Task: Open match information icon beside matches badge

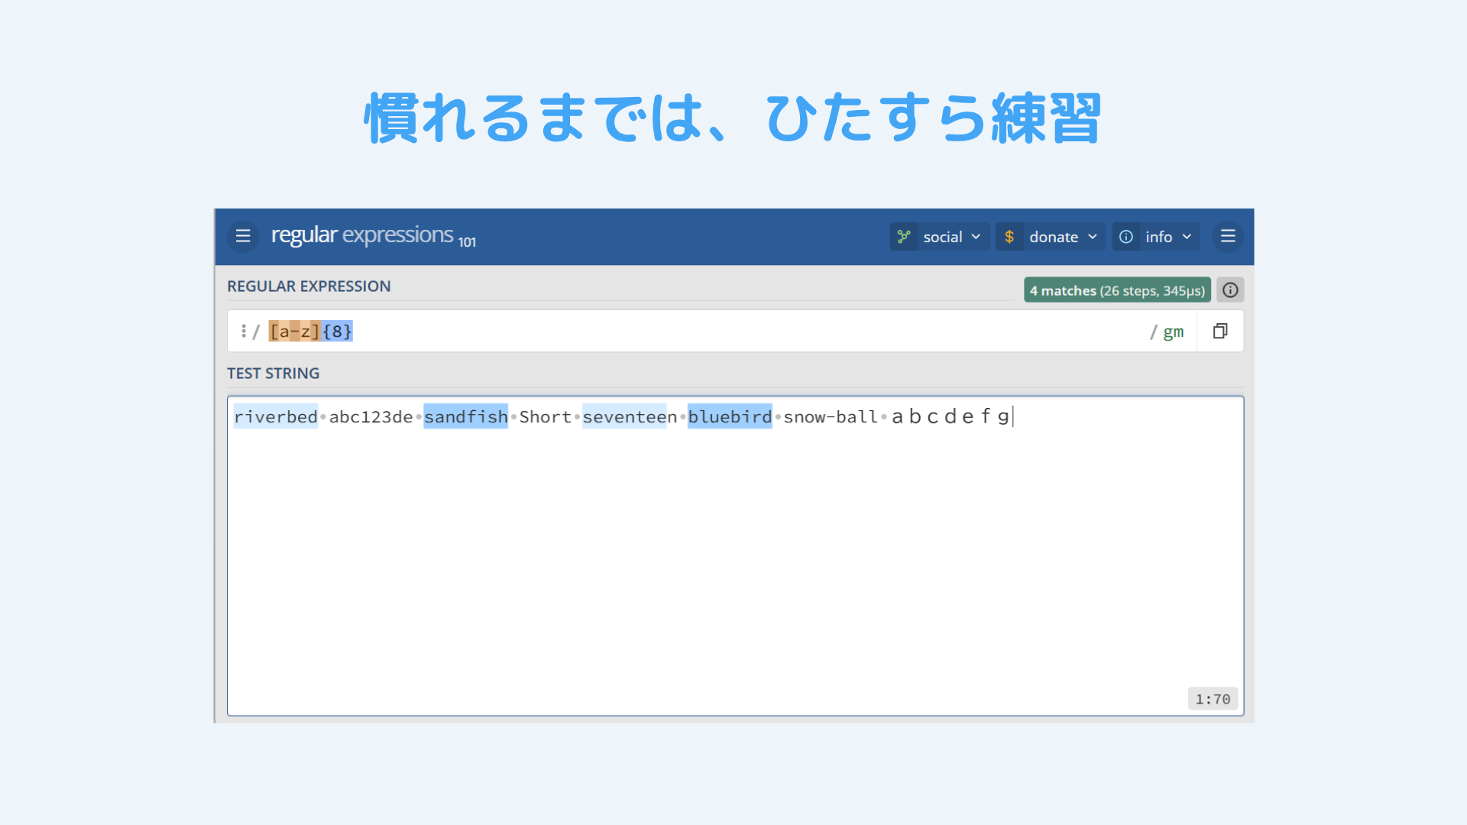Action: [1230, 290]
